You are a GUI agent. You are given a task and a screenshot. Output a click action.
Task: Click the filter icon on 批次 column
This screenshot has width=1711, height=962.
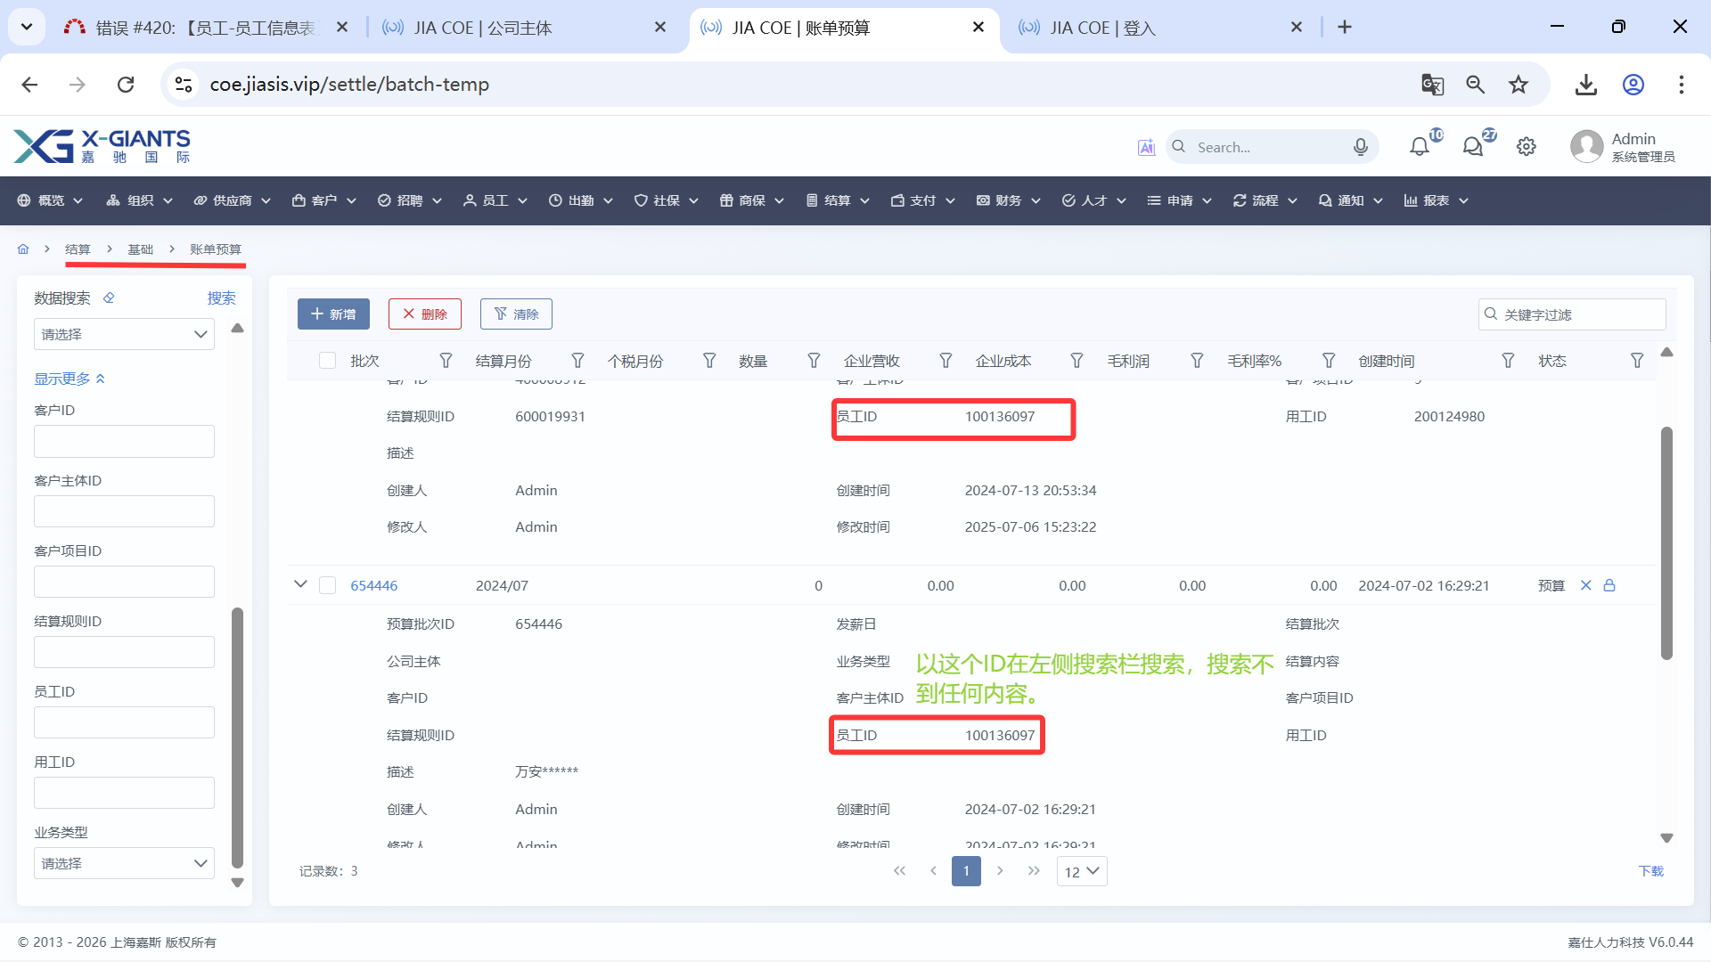446,361
